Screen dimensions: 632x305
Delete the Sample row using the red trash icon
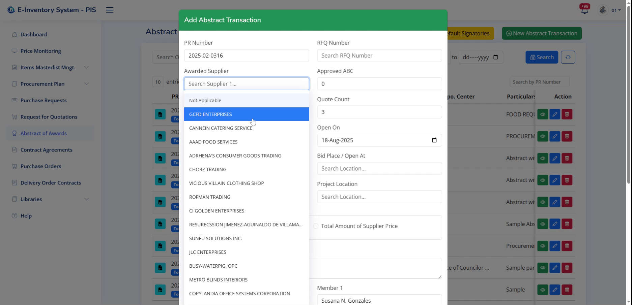tap(567, 290)
